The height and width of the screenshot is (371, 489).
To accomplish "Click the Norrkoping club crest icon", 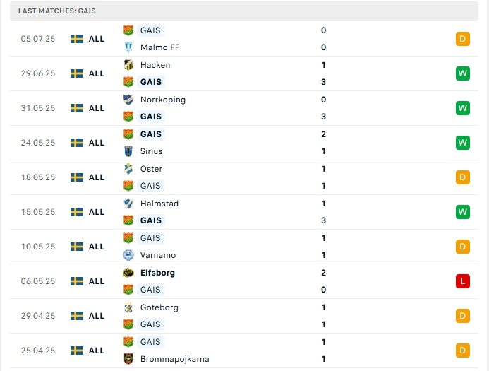I will pyautogui.click(x=128, y=100).
